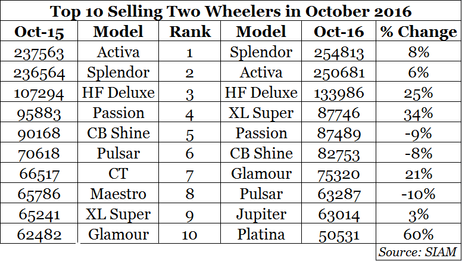
Task: Click the 'Platina' model cell
Action: [x=261, y=234]
